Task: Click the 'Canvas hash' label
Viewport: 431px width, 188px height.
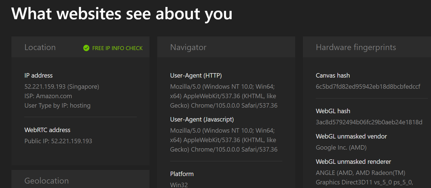Action: coord(333,75)
